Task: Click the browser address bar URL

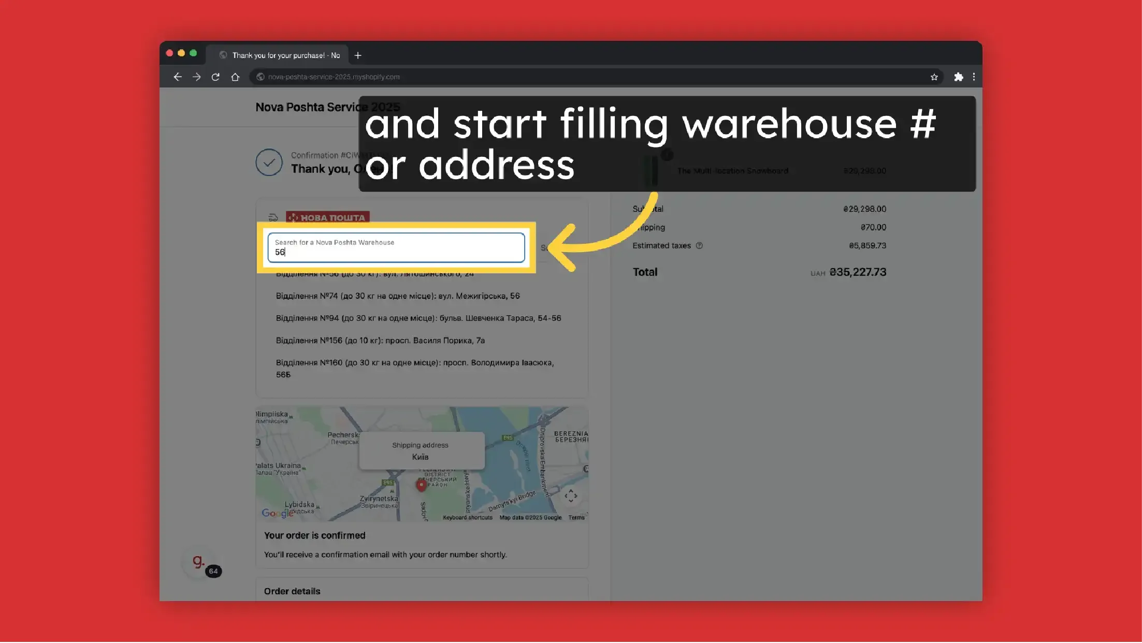Action: coord(334,77)
